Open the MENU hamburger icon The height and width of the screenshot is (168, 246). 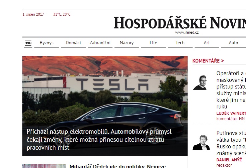[x=28, y=43]
